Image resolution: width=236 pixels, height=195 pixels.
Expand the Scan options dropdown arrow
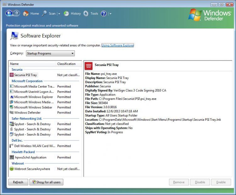coord(59,14)
